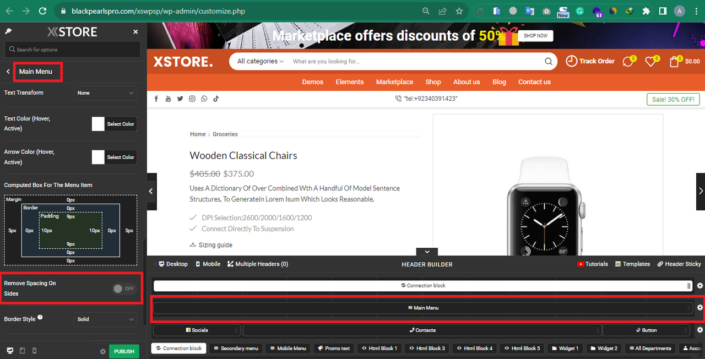Open Marketplace menu item
The image size is (705, 359).
click(x=394, y=82)
